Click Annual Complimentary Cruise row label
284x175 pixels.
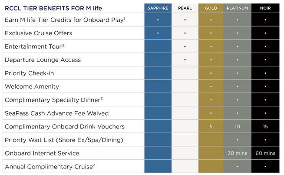point(49,166)
